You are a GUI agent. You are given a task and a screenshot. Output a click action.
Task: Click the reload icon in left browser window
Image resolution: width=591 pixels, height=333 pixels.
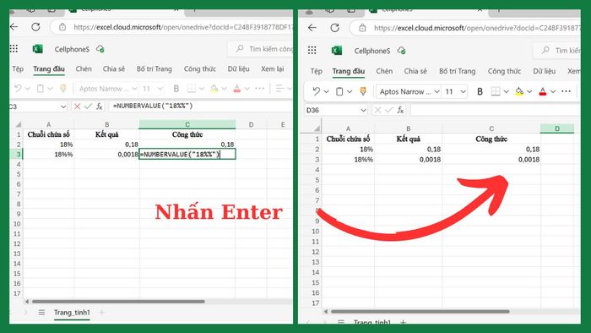coord(35,27)
